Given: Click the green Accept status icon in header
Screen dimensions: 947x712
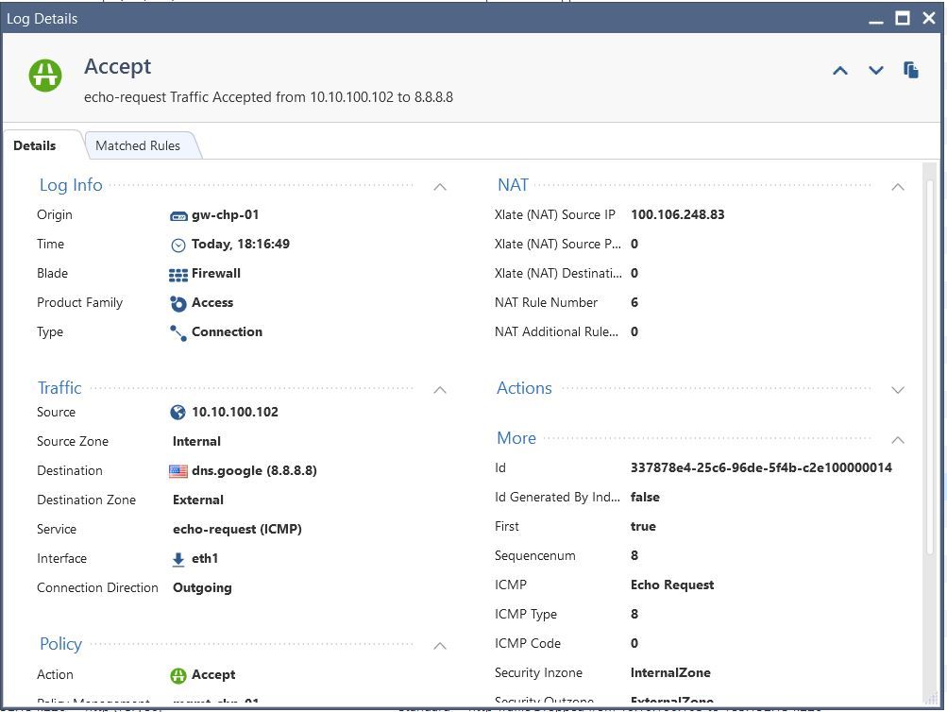Looking at the screenshot, I should (x=44, y=75).
